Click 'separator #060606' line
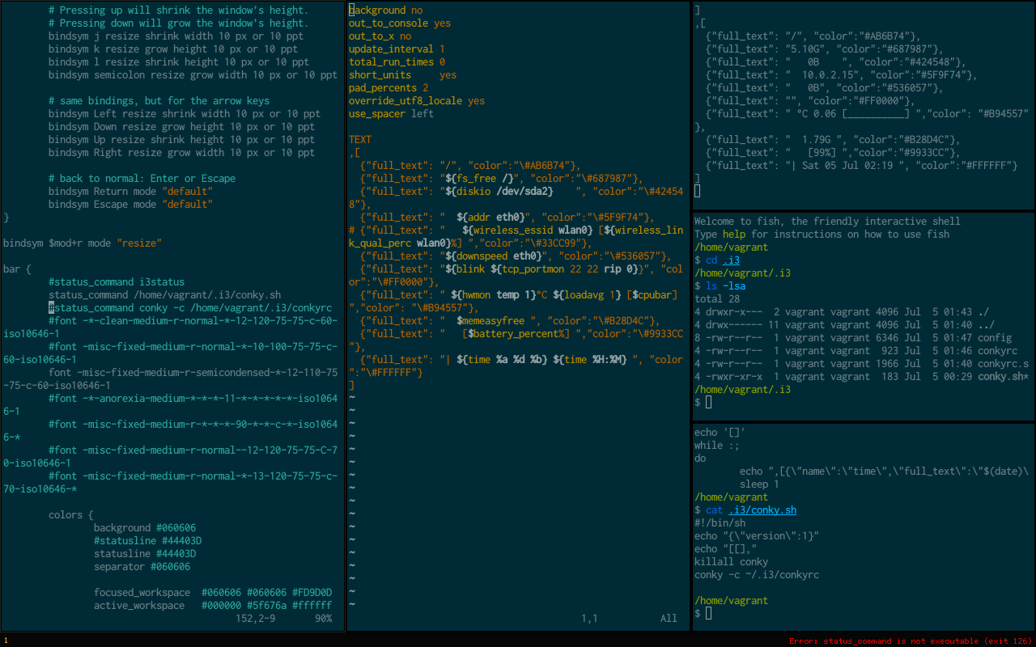This screenshot has height=647, width=1036. (142, 567)
